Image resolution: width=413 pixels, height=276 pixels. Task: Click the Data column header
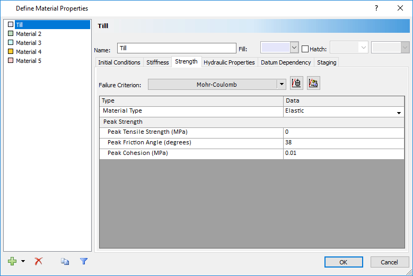click(x=344, y=101)
